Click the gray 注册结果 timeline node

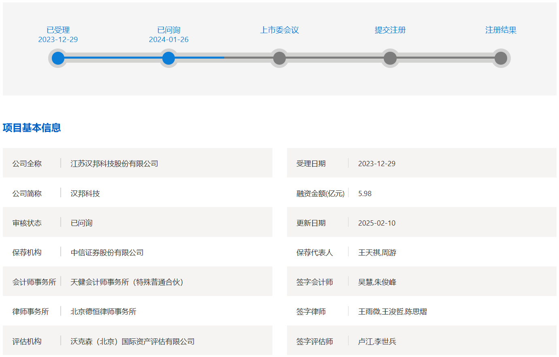click(501, 58)
